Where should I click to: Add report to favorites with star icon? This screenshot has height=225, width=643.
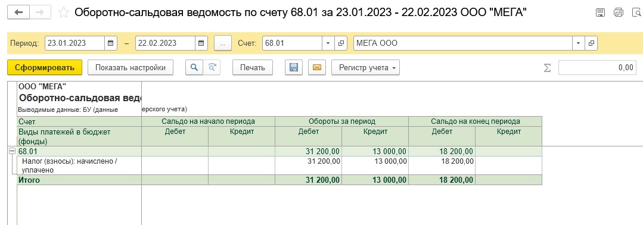pos(64,12)
